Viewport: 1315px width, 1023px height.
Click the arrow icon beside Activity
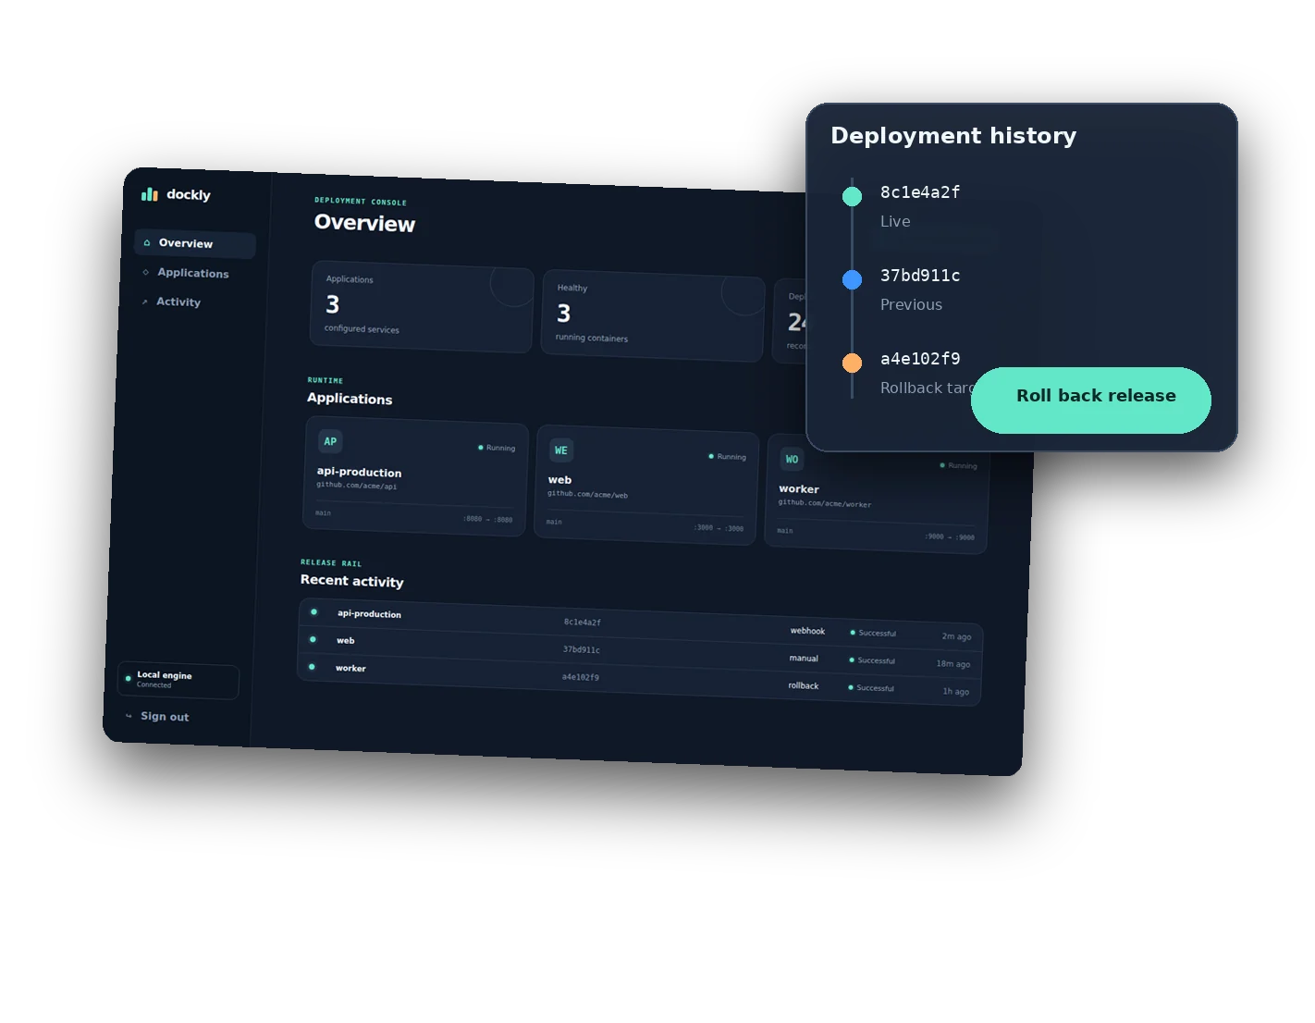click(144, 302)
